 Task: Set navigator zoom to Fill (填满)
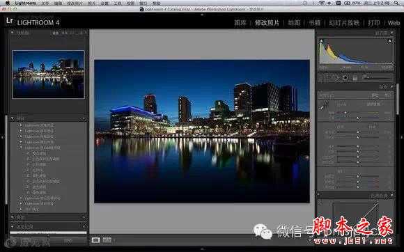click(64, 33)
